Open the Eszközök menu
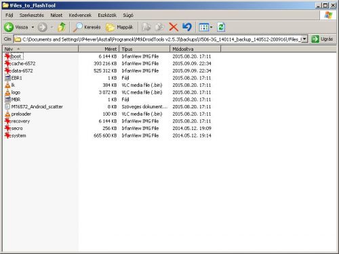 click(107, 15)
